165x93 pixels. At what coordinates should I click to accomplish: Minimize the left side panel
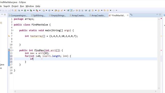2,14
